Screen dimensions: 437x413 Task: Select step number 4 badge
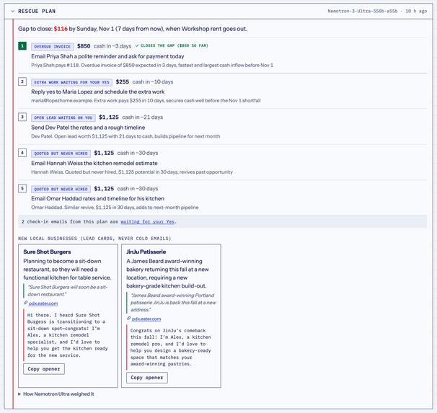pyautogui.click(x=22, y=153)
